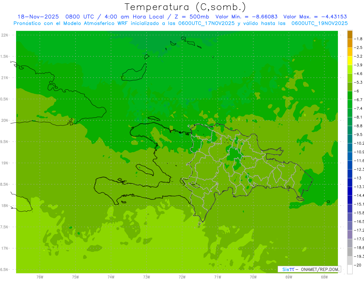
Task: Click the yellow swatch between -3.2 and -3.9
Action: click(350, 61)
